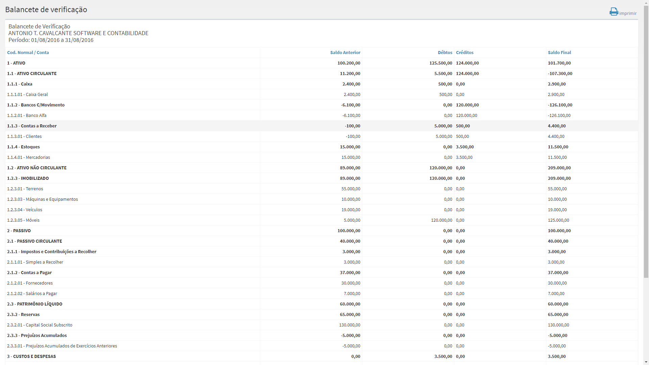Screen dimensions: 649x365
Task: Click the scrollbar down arrow
Action: pos(646,362)
